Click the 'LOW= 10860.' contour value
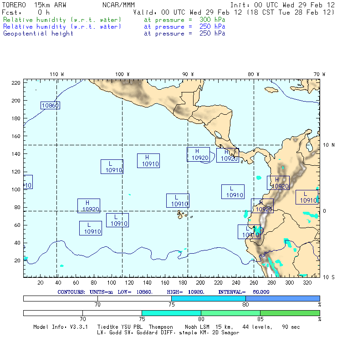The image size is (337, 337). 135,292
